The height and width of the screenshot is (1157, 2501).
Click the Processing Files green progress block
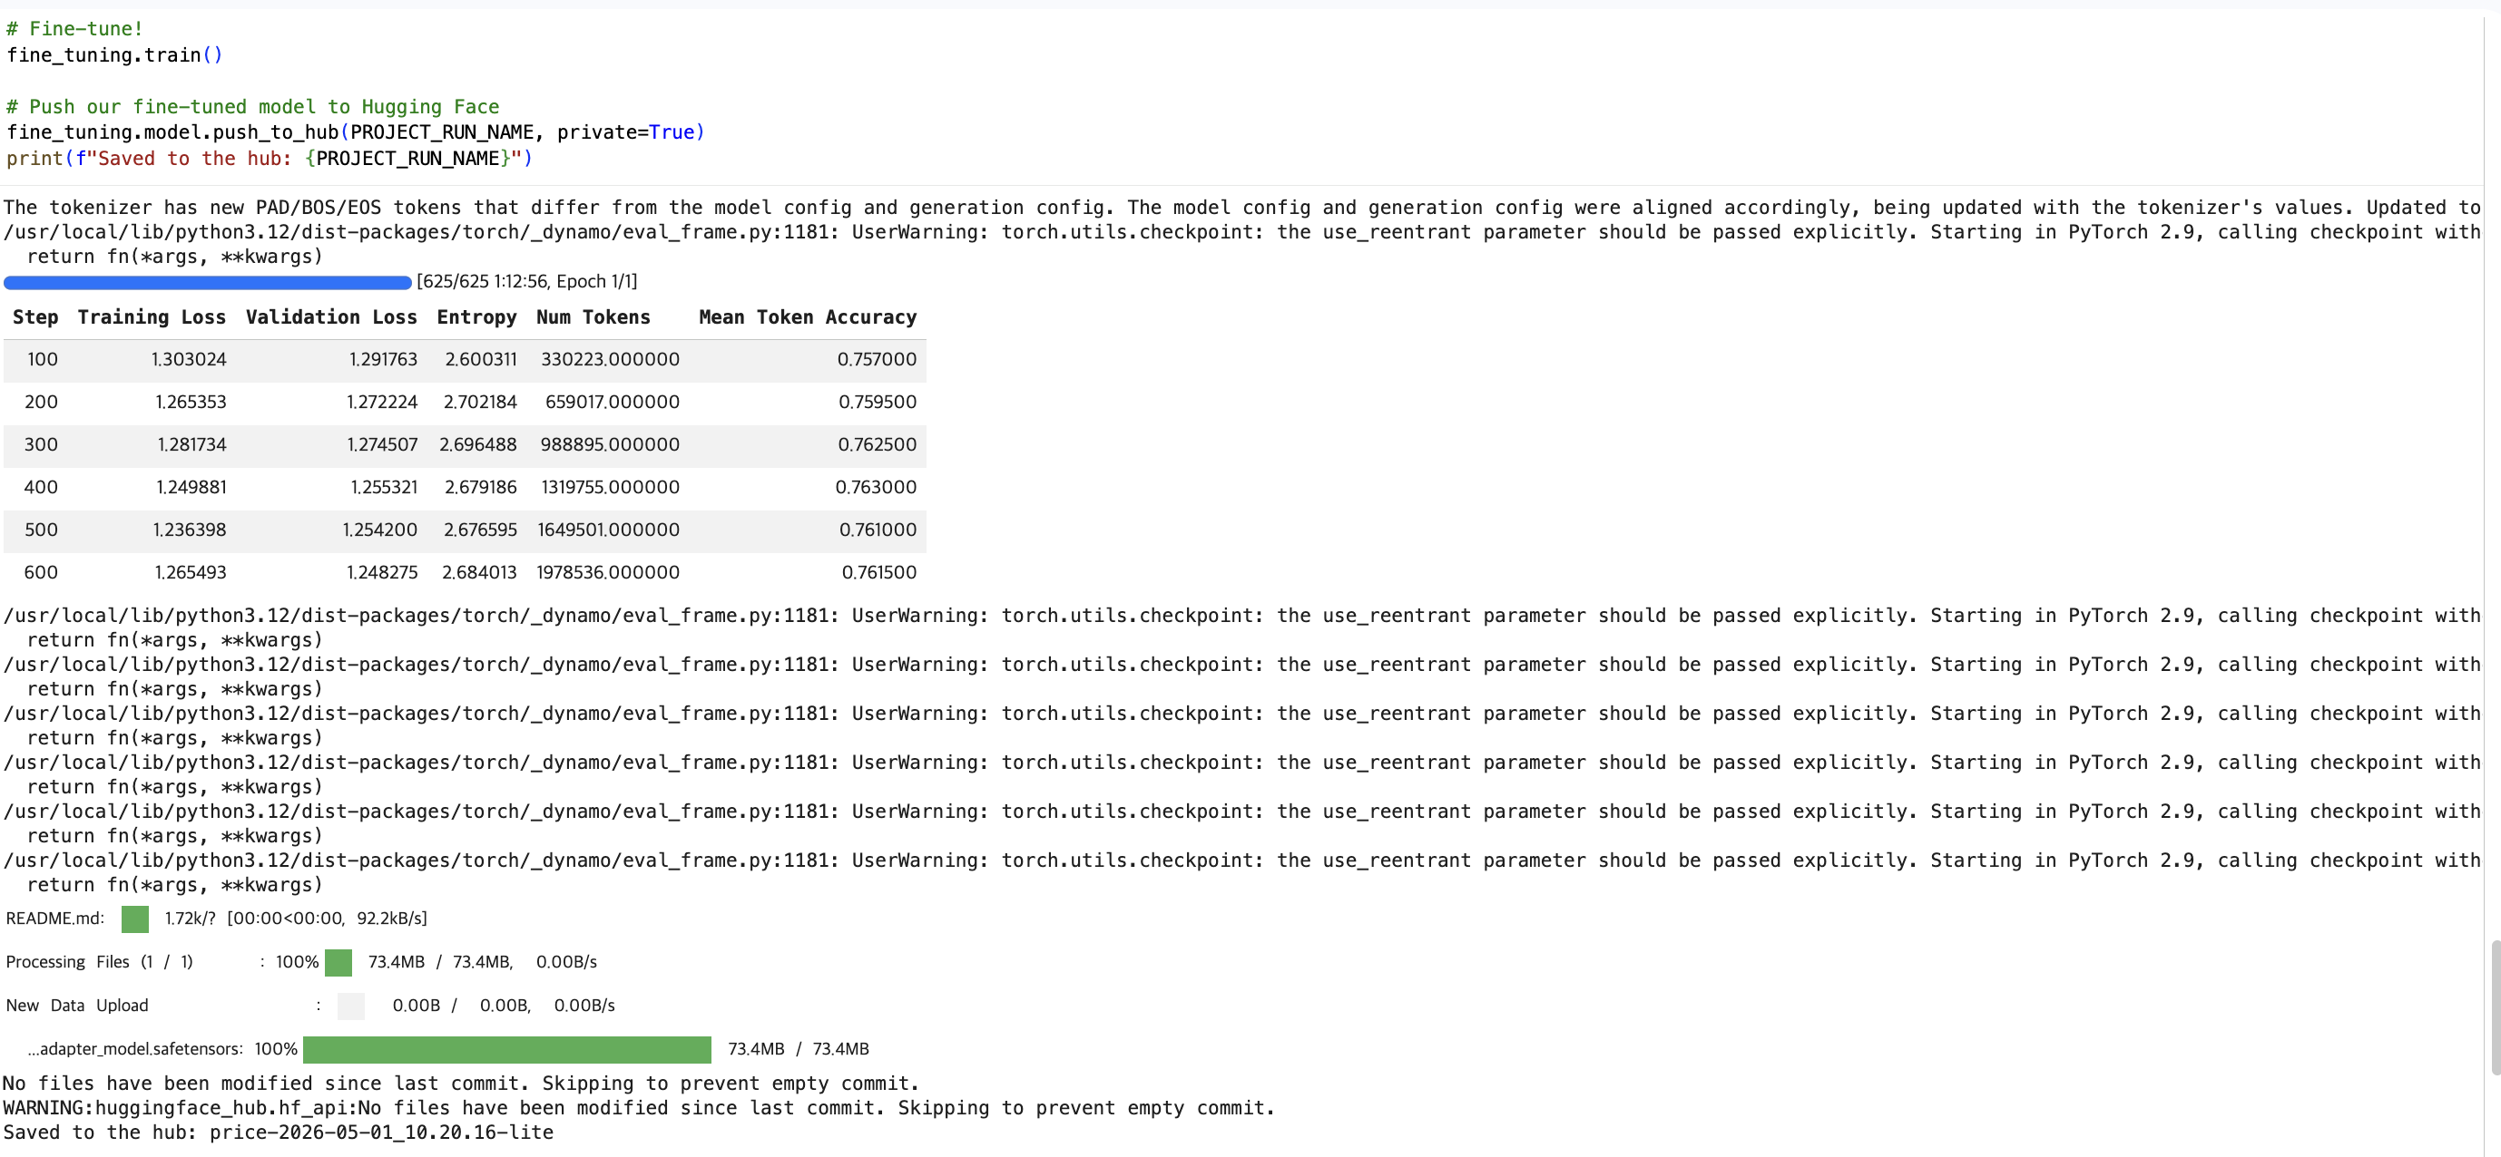pyautogui.click(x=338, y=962)
